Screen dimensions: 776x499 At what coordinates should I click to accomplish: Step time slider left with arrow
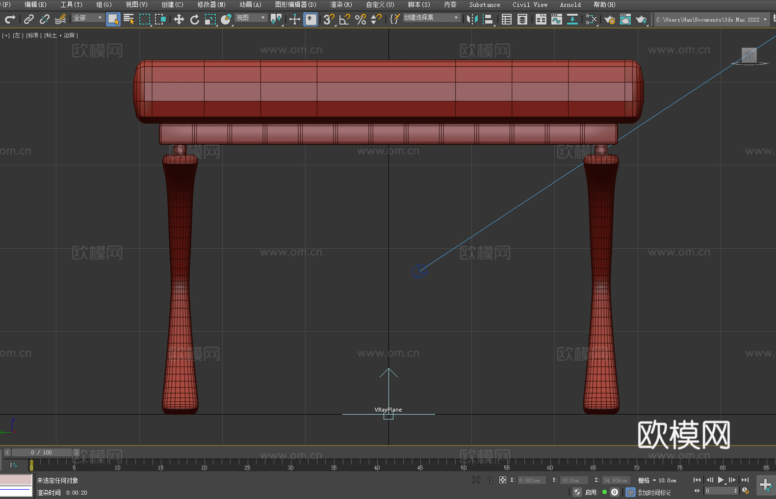pyautogui.click(x=7, y=452)
